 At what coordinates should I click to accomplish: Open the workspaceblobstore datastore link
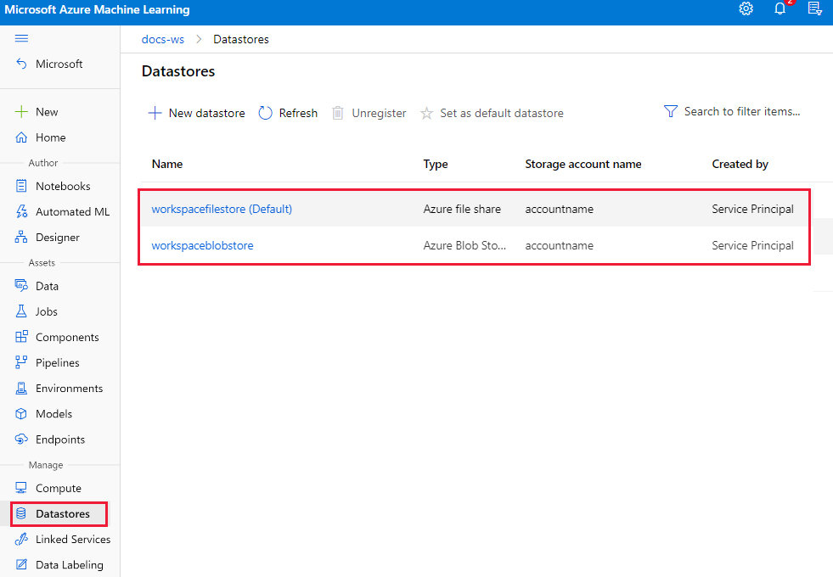point(202,245)
